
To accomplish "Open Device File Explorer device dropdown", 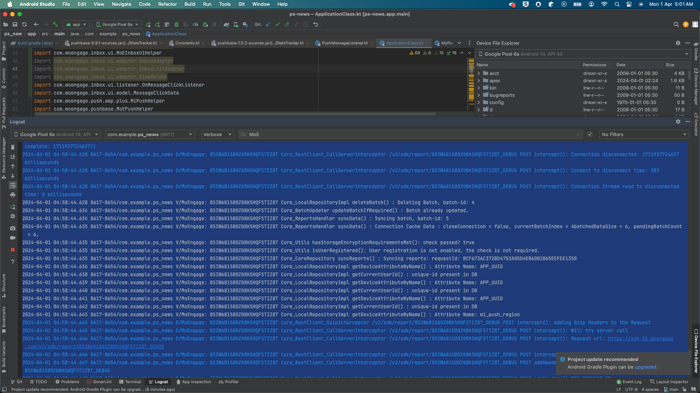I will click(583, 54).
